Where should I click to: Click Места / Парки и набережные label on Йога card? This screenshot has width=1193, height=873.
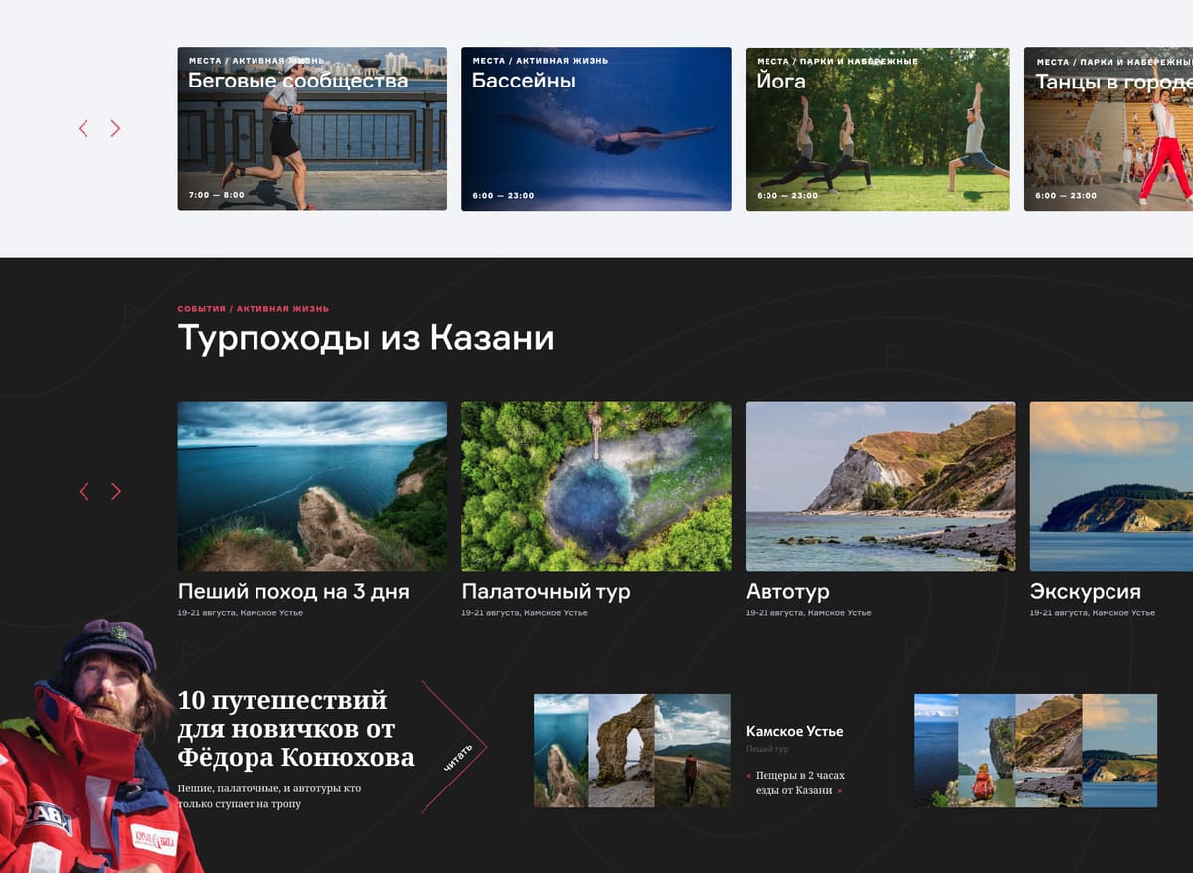point(837,61)
